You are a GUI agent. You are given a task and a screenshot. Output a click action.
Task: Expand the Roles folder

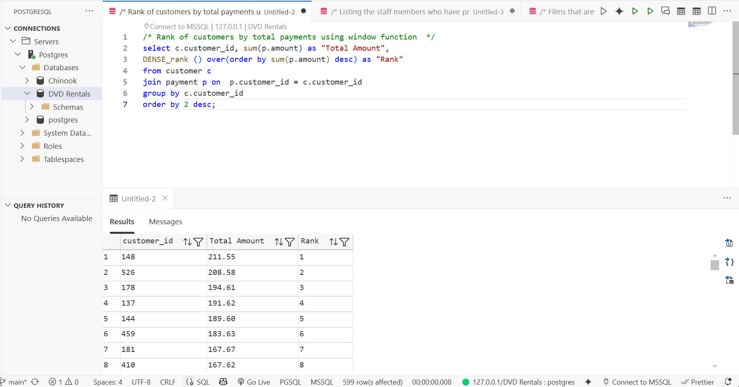22,146
